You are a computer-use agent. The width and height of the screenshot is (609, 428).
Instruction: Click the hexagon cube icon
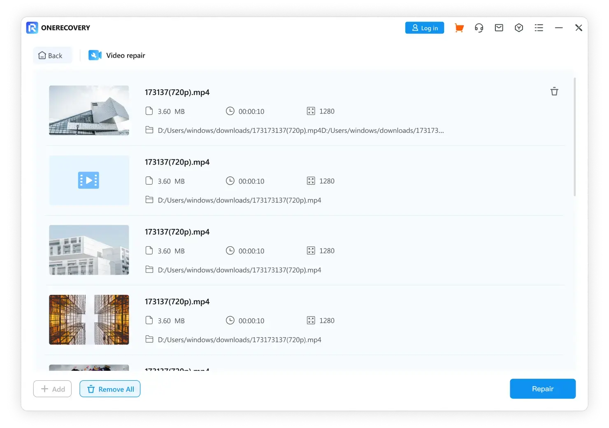tap(518, 28)
